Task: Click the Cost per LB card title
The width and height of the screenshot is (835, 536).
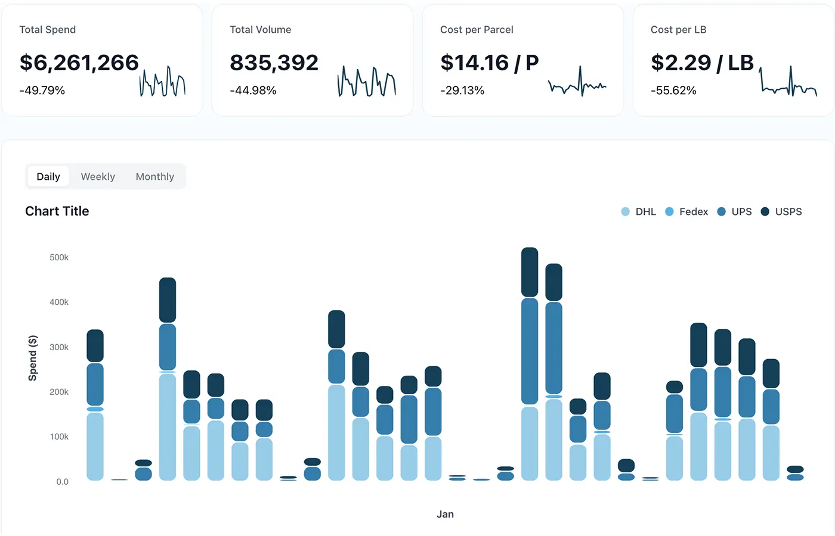Action: [x=679, y=30]
